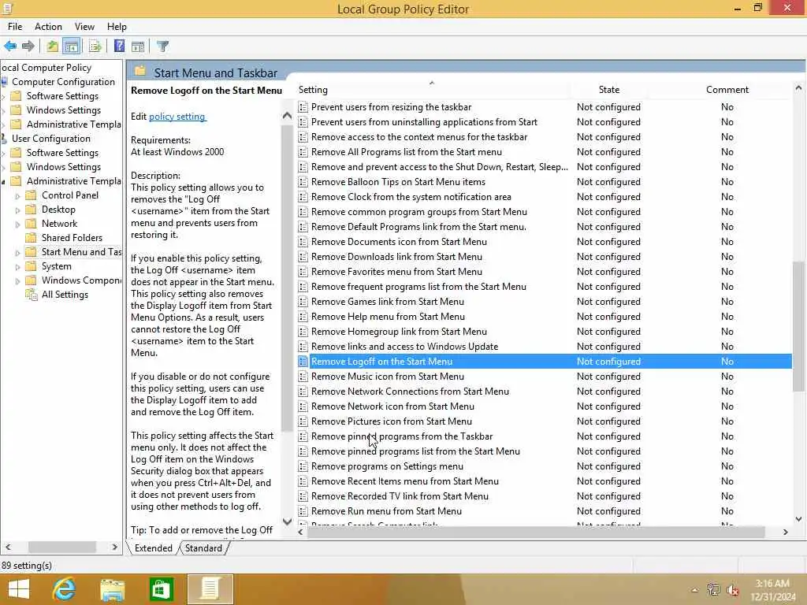Expand the Network tree node
This screenshot has width=807, height=605.
click(x=18, y=225)
